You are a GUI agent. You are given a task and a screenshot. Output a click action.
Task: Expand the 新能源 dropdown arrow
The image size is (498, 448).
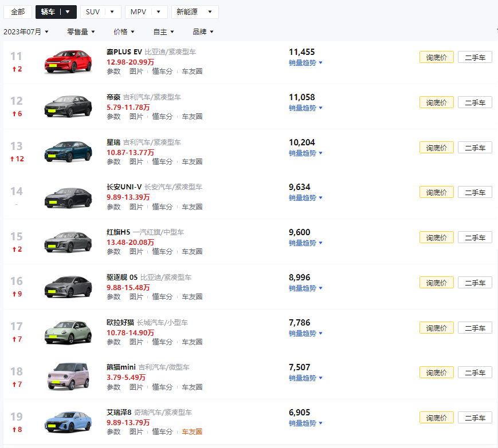click(x=210, y=12)
